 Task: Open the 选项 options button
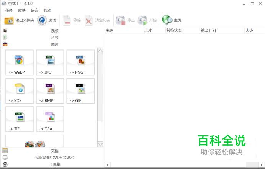[x=47, y=20]
